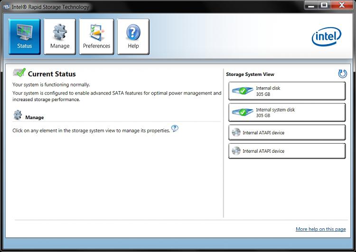Maximize the Intel Rapid Storage window

pos(324,5)
